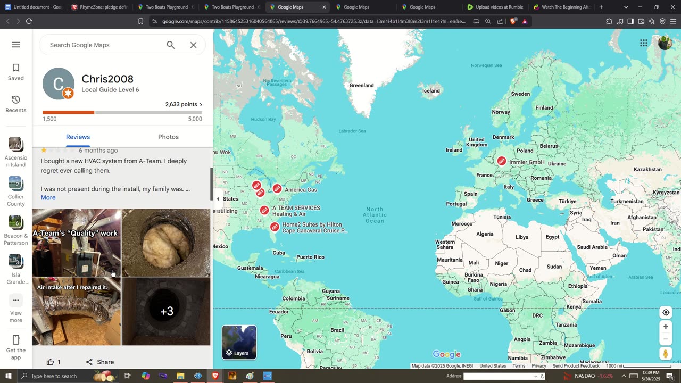Reload the page
This screenshot has width=681, height=383.
29,21
